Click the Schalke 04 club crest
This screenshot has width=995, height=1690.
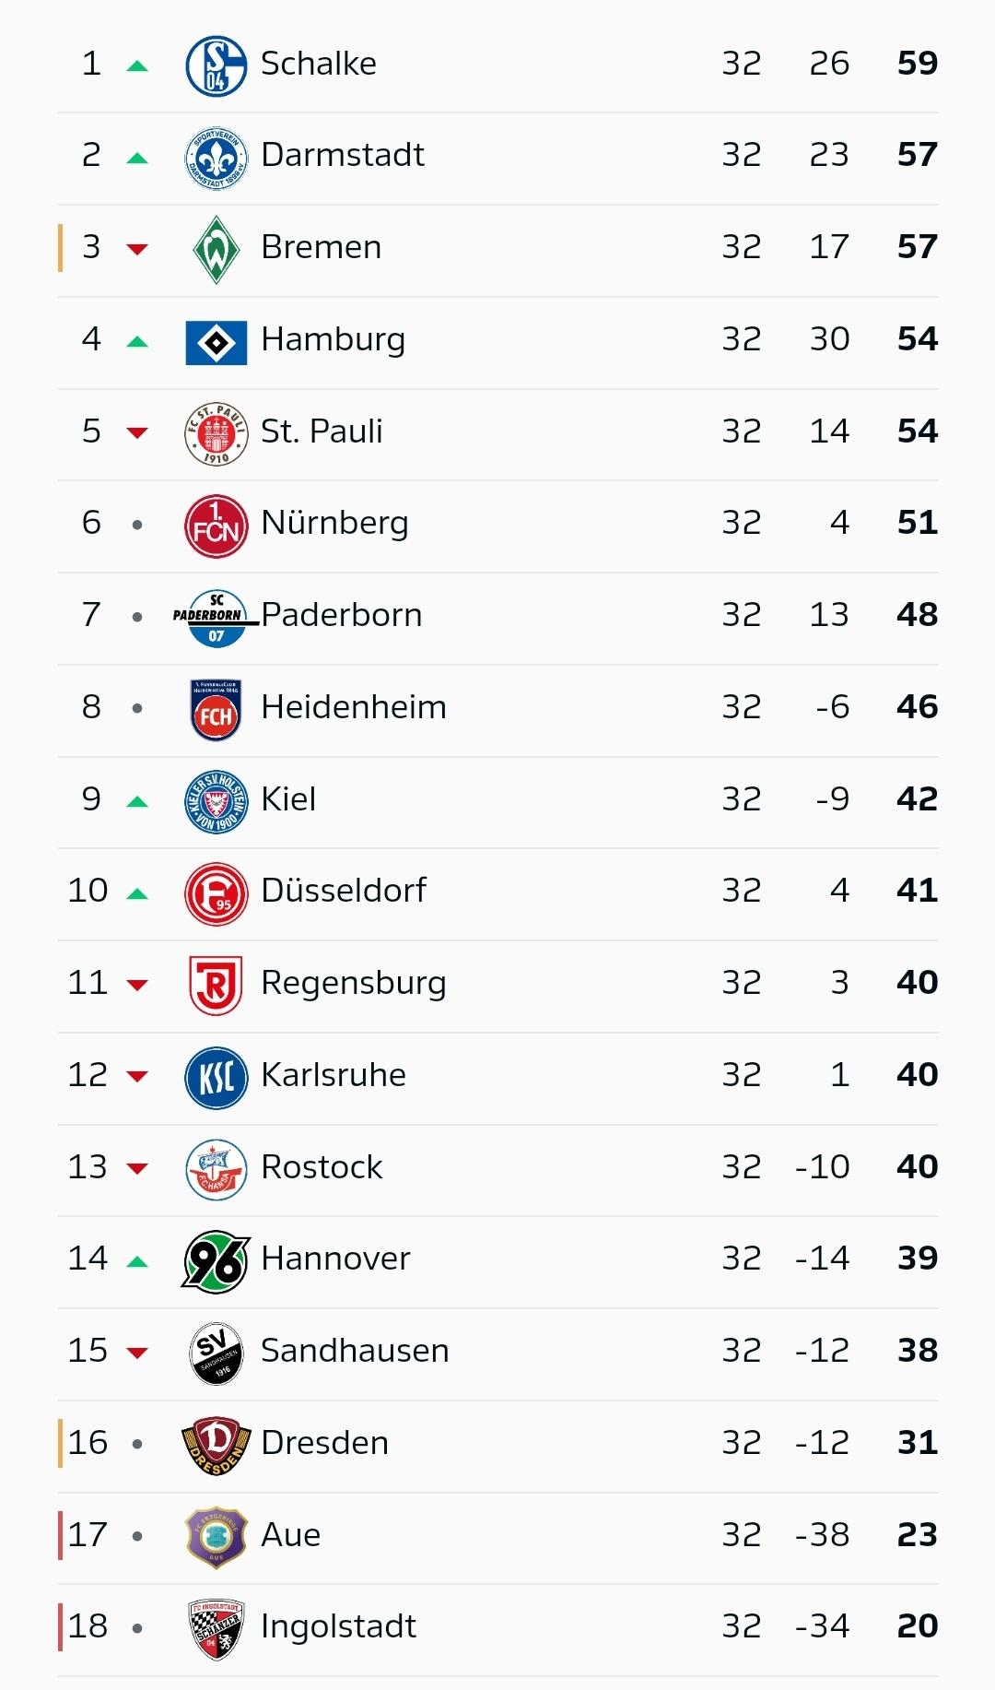217,65
